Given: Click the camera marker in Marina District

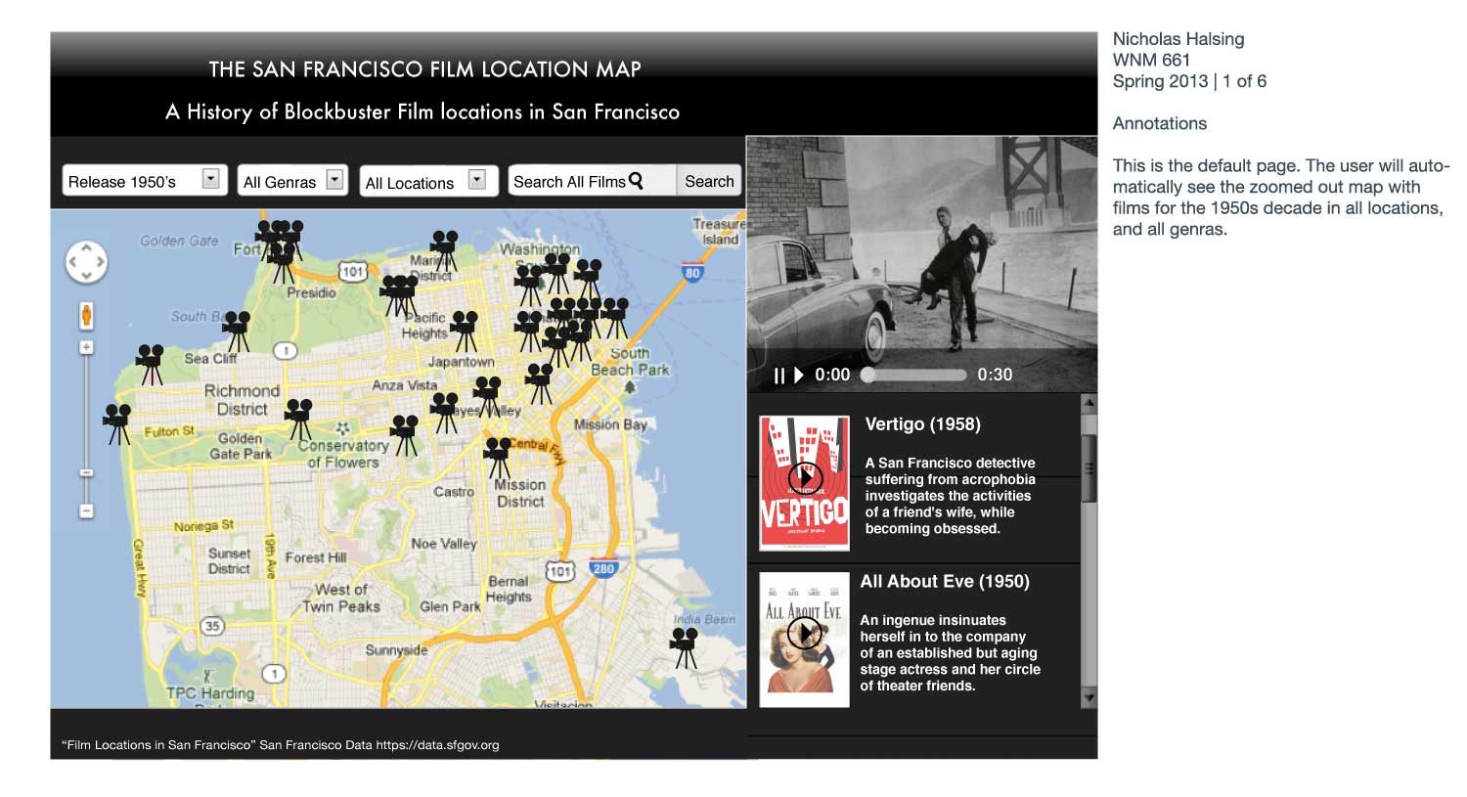Looking at the screenshot, I should [x=445, y=250].
